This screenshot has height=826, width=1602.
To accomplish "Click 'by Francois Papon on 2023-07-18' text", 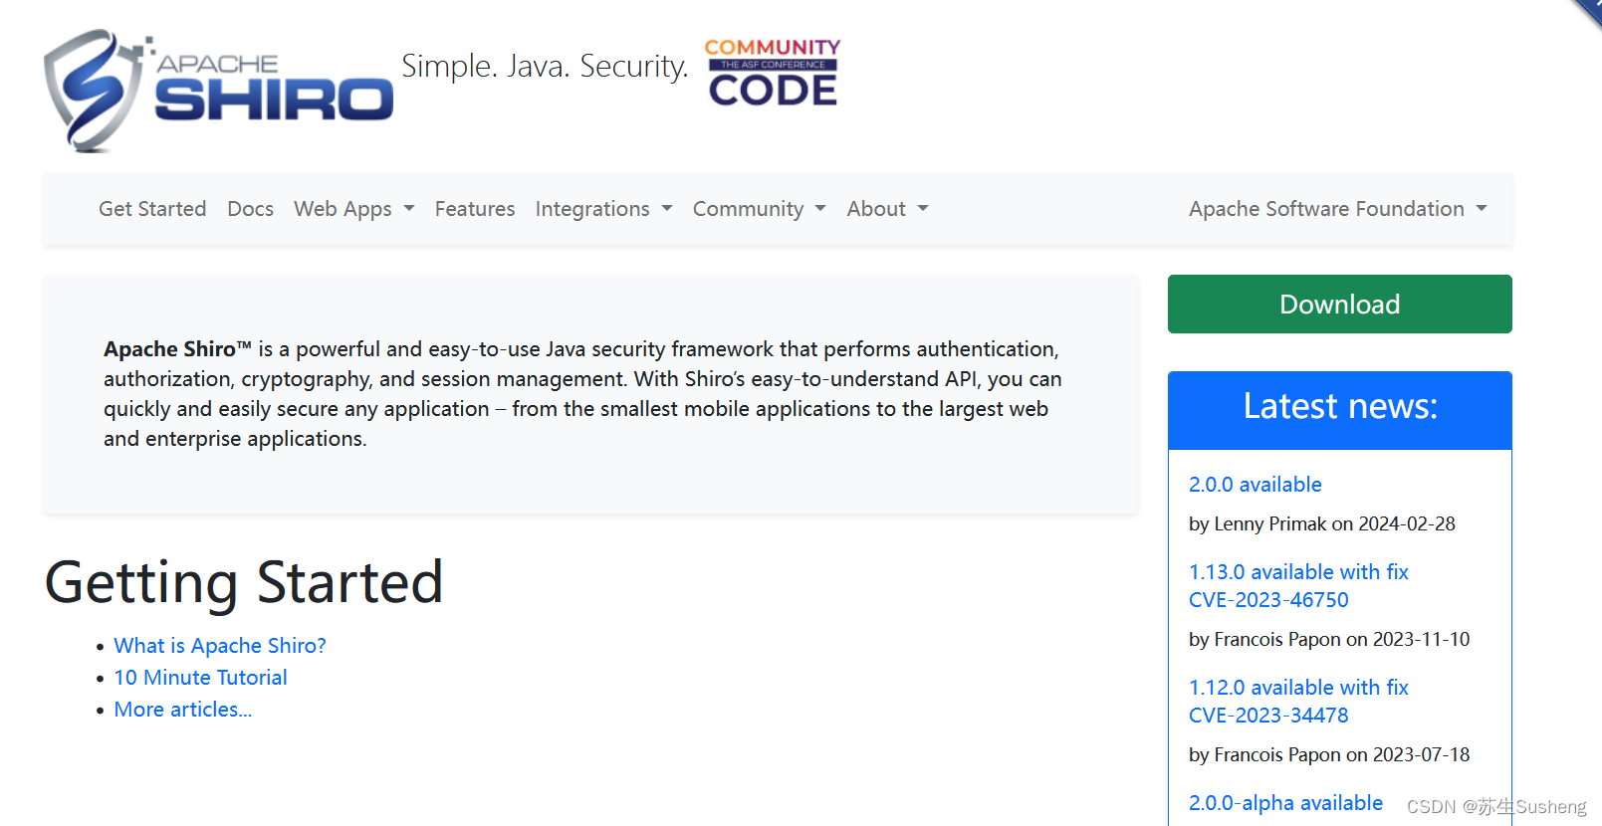I will click(1329, 755).
